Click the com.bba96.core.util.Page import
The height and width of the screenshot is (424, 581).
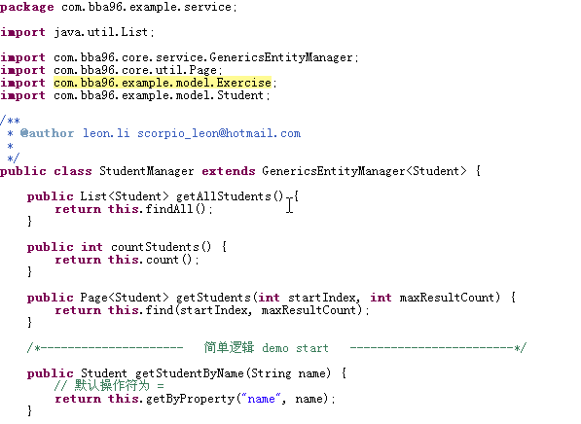[111, 70]
